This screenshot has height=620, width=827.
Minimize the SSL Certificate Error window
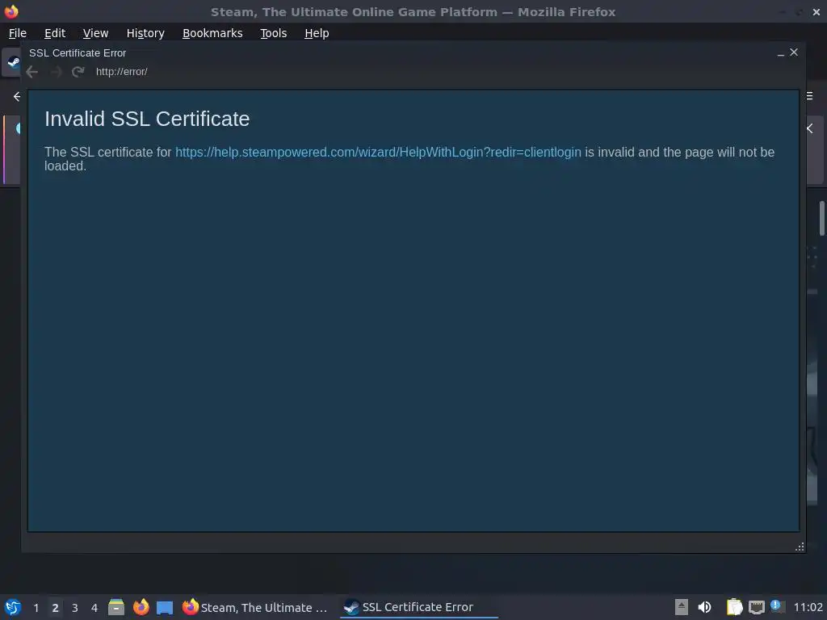[781, 52]
